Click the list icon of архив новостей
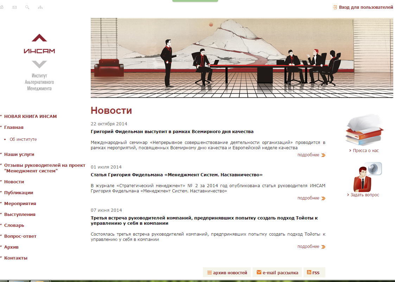Image resolution: width=395 pixels, height=282 pixels. tap(209, 273)
